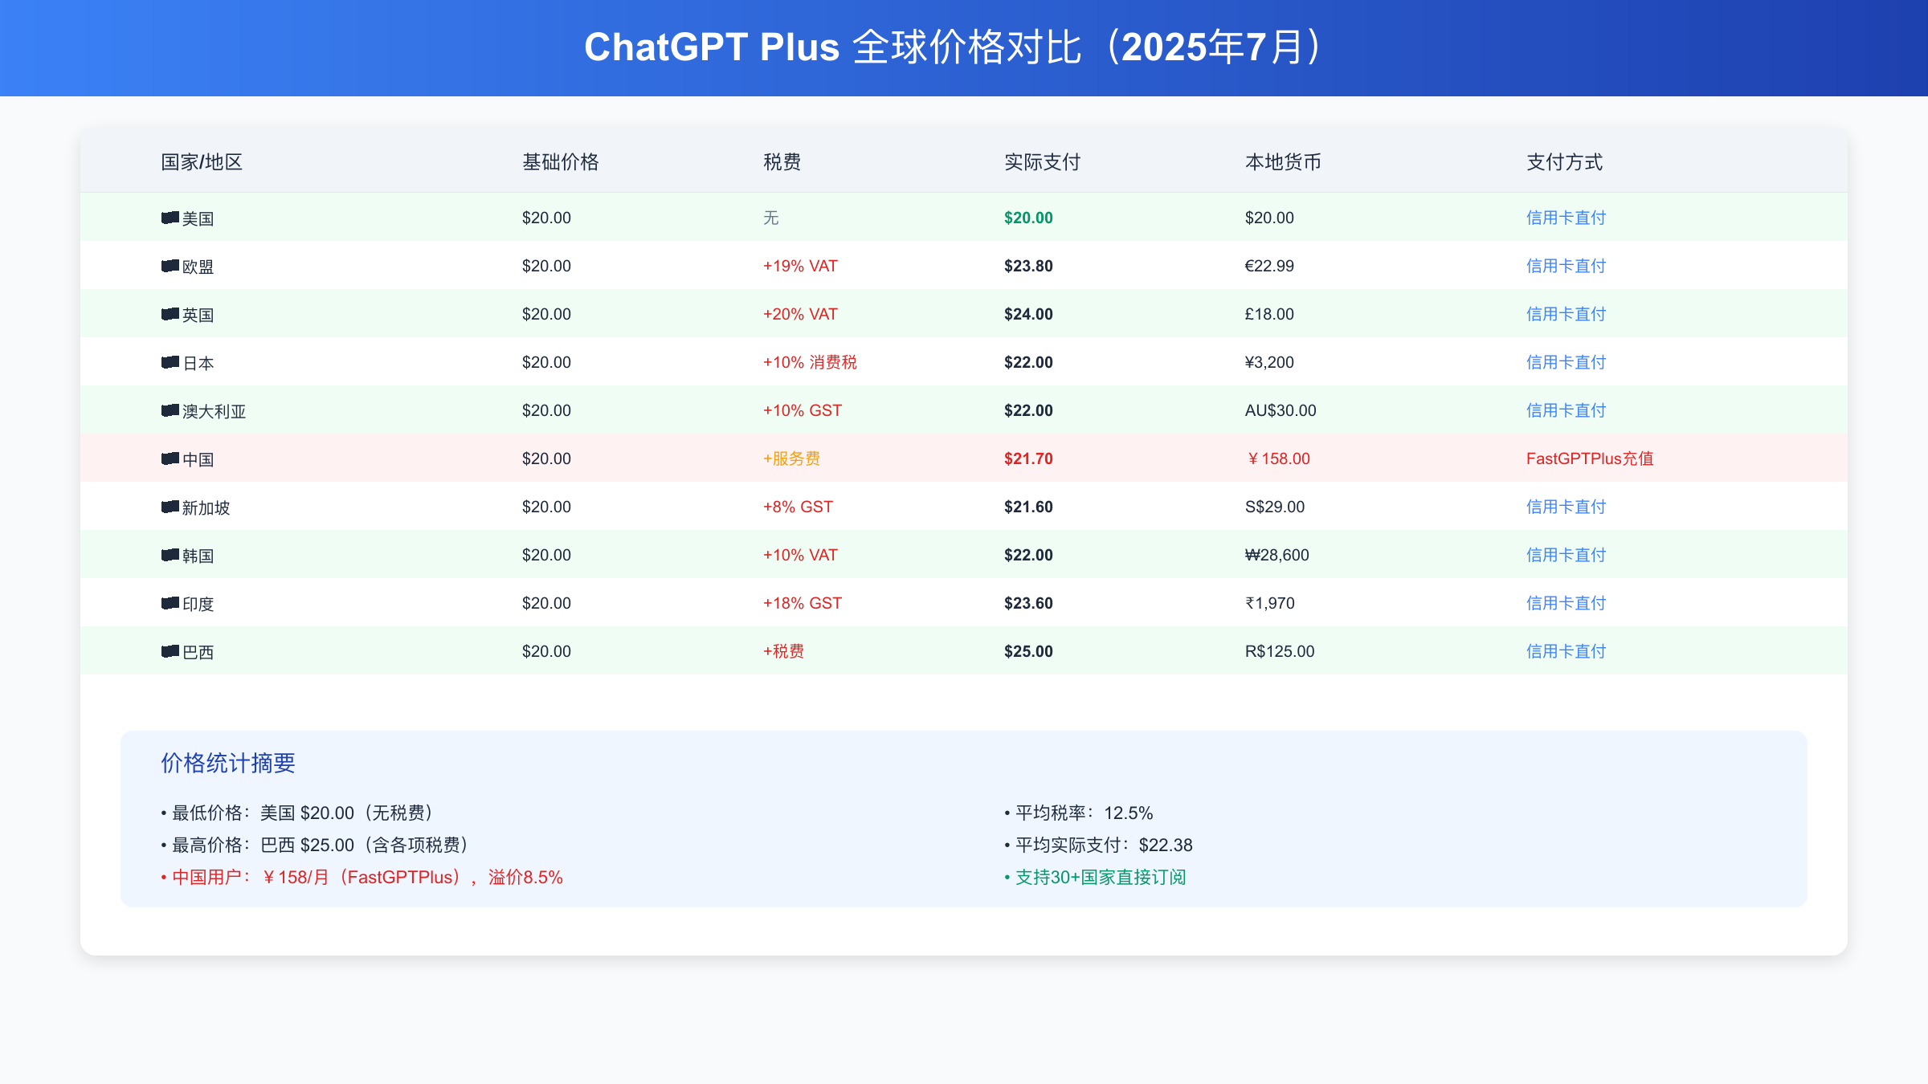Click the green 支持30+国家直接订阅 line
Screen dimensions: 1928x1084
click(x=1095, y=877)
